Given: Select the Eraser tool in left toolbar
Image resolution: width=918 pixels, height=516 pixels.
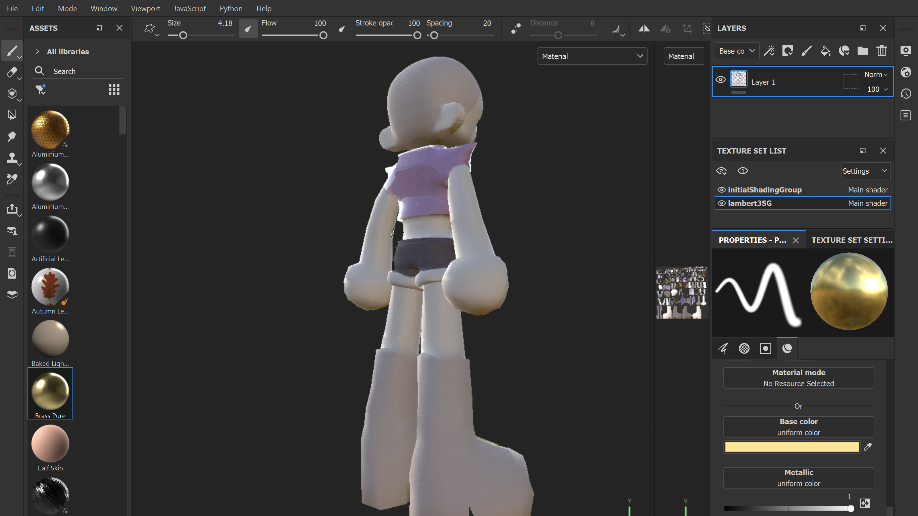Looking at the screenshot, I should [12, 72].
